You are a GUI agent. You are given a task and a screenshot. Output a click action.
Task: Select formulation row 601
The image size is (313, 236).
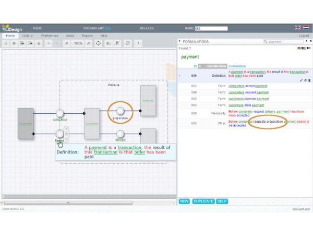245,86
